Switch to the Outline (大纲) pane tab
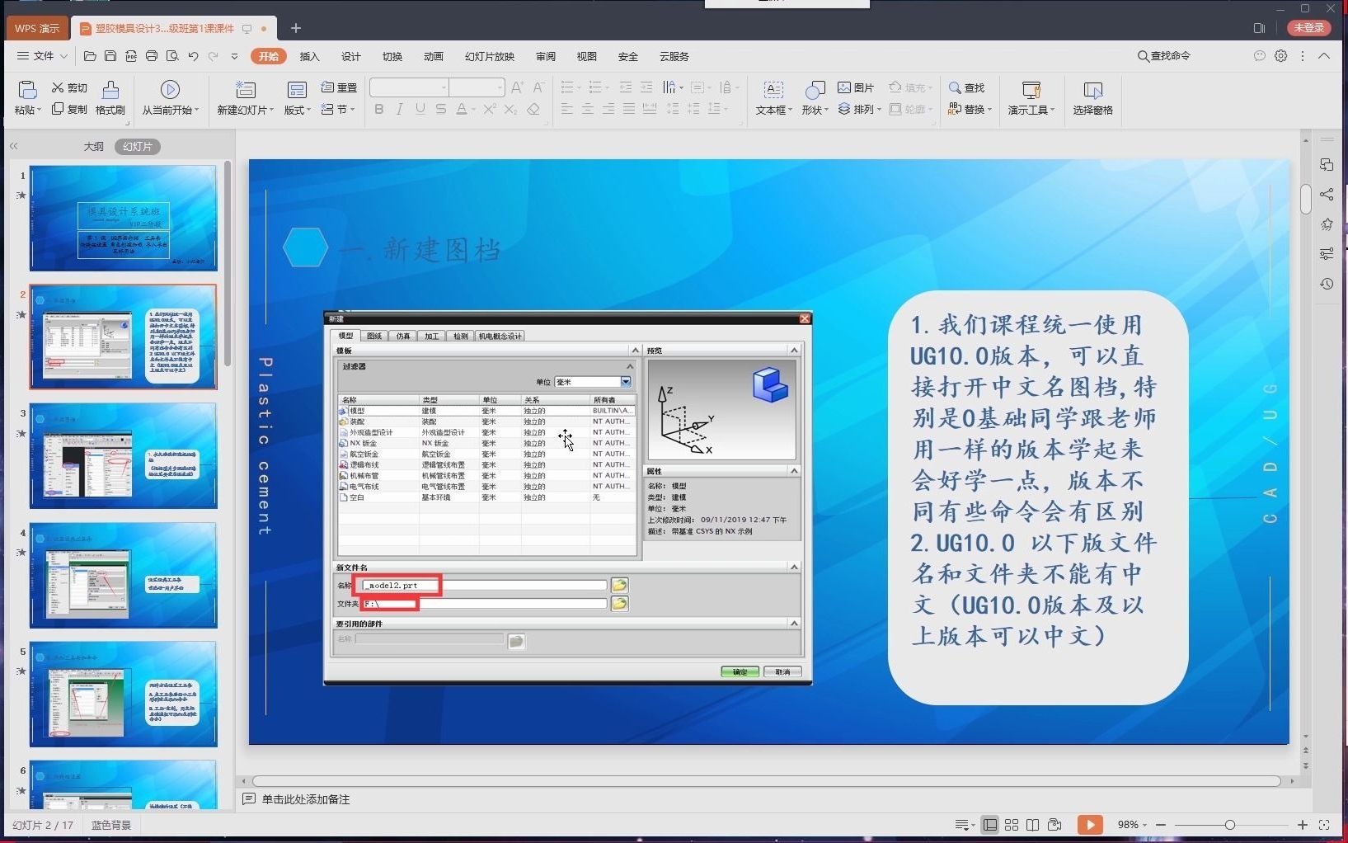The width and height of the screenshot is (1348, 843). point(93,146)
